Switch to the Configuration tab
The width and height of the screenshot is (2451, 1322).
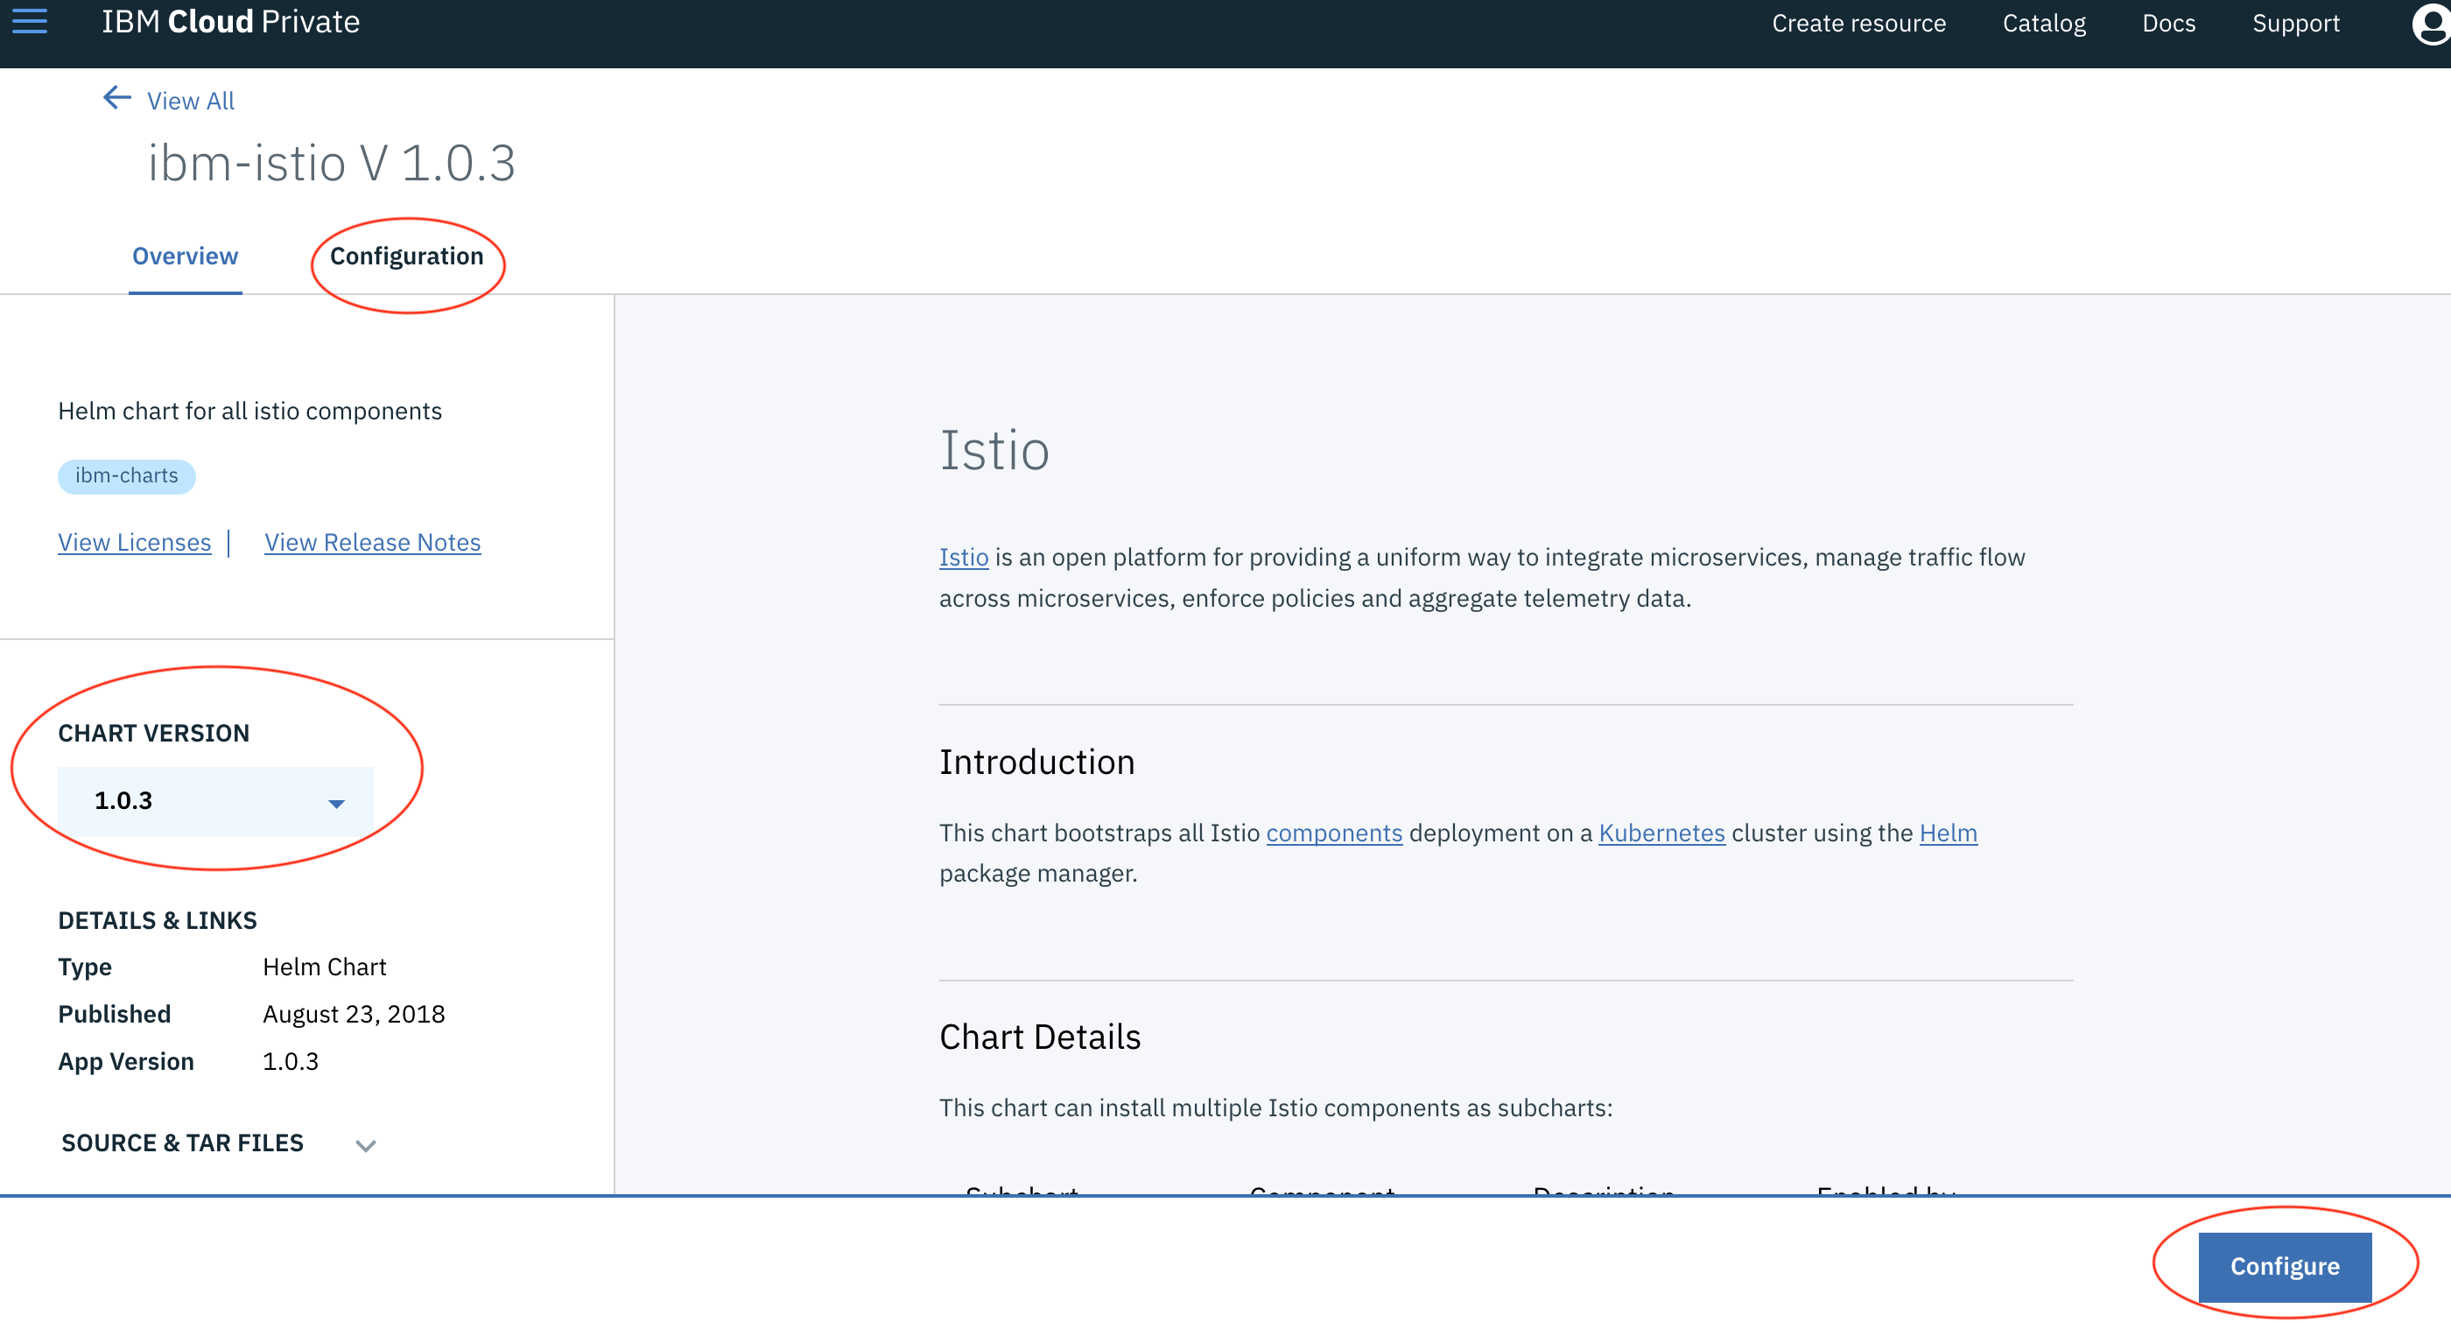coord(406,256)
